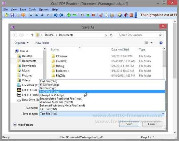Choose TIFF File (*.tif) option
179x141 pixels.
pyautogui.click(x=102, y=109)
